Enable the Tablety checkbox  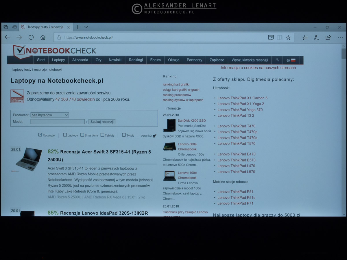coord(102,135)
